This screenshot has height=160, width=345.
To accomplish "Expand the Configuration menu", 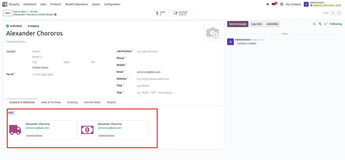I will point(112,4).
